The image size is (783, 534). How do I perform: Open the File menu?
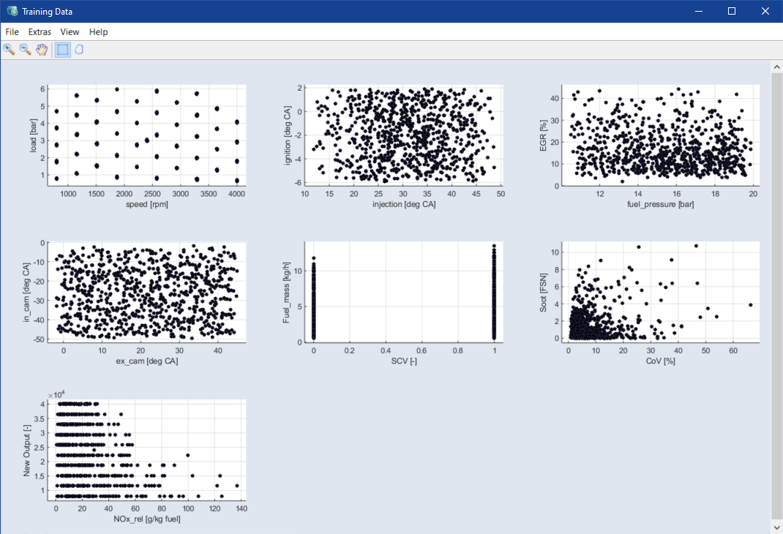coord(12,32)
